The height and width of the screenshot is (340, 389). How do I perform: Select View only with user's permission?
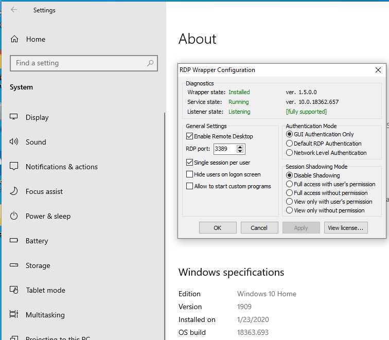(289, 201)
